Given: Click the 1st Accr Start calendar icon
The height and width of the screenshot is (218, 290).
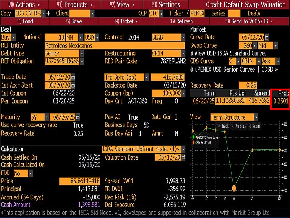Looking at the screenshot, I should point(74,85).
